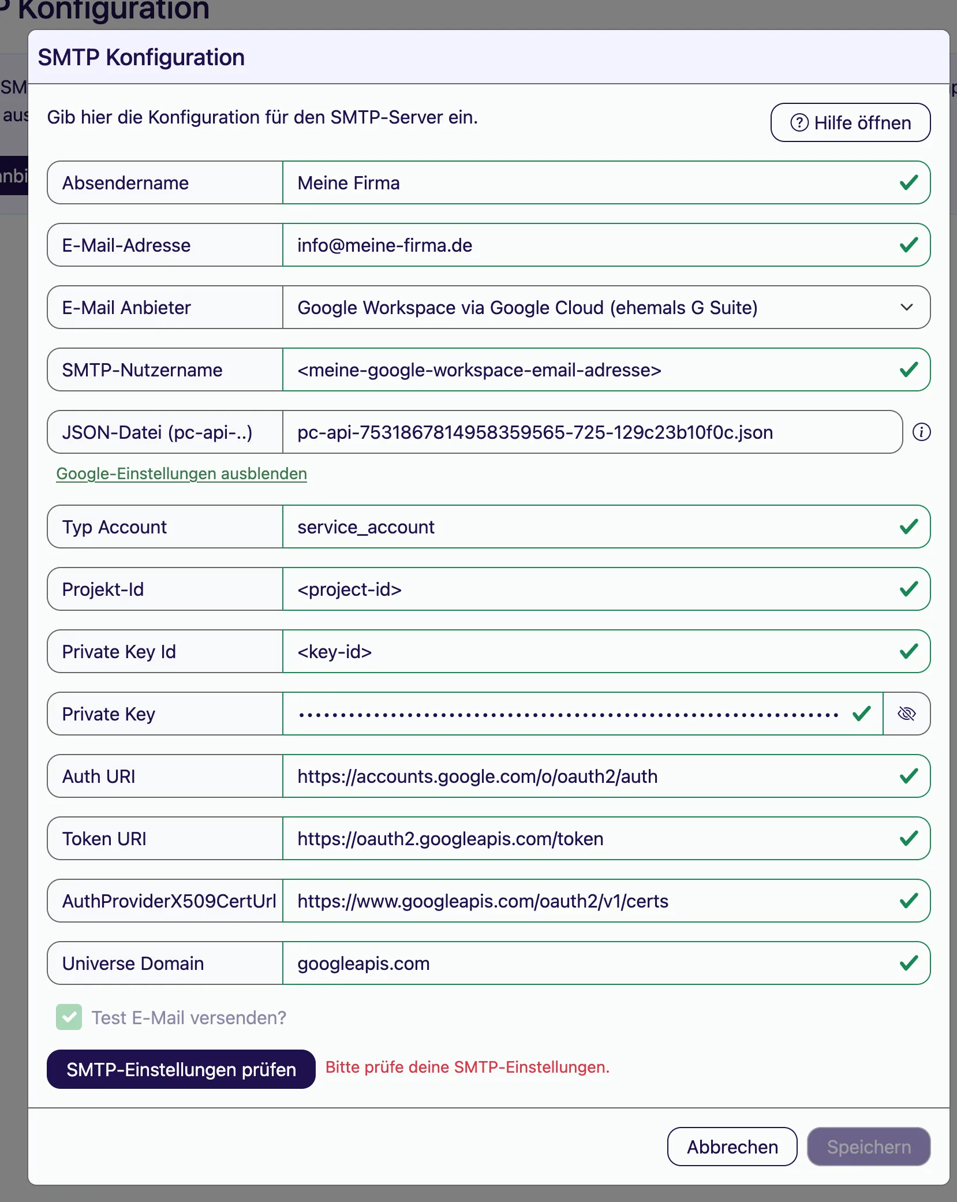Viewport: 957px width, 1202px height.
Task: Collapse settings via Google-Einstellungen ausblenden link
Action: [181, 473]
